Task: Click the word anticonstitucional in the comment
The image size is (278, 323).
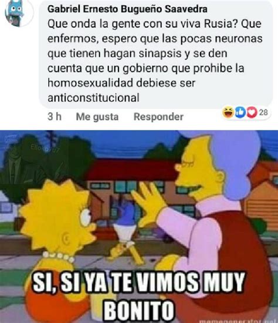Action: click(x=93, y=98)
